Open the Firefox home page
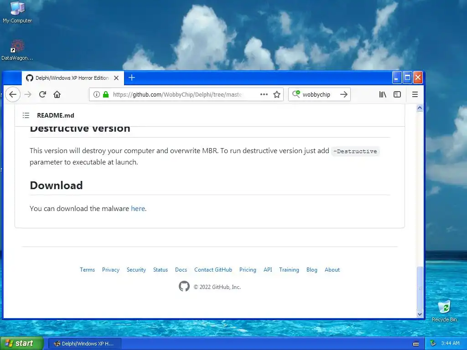 click(x=57, y=94)
